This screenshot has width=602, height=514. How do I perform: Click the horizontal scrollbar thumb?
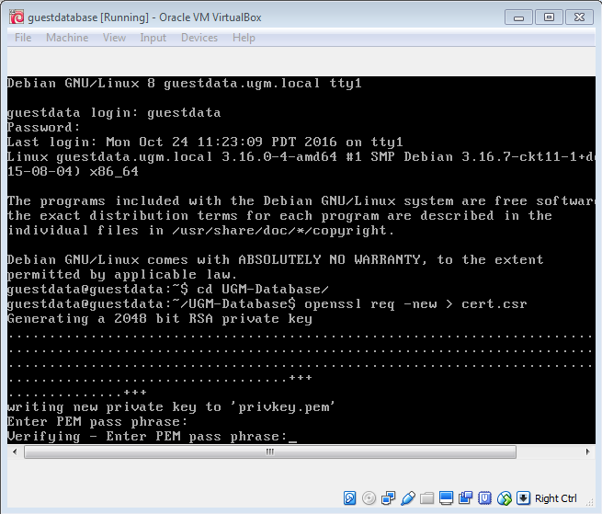[x=271, y=452]
